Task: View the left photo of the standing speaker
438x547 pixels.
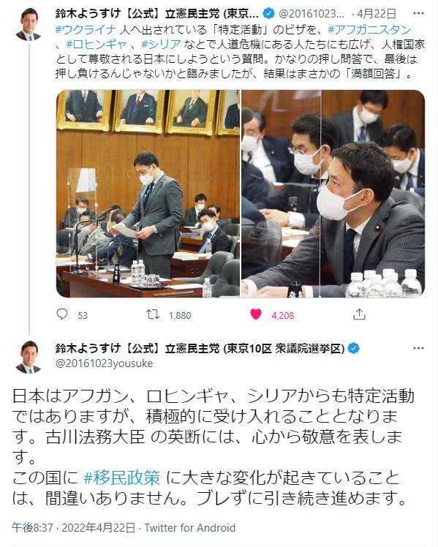Action: pos(148,194)
